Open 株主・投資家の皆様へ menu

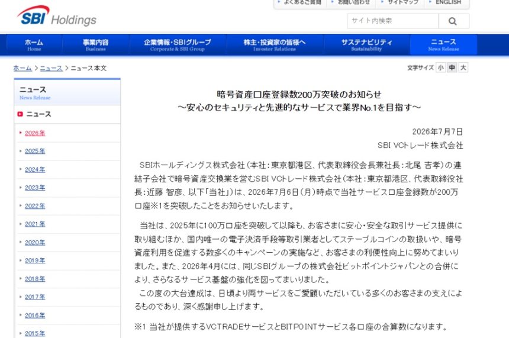pyautogui.click(x=275, y=45)
